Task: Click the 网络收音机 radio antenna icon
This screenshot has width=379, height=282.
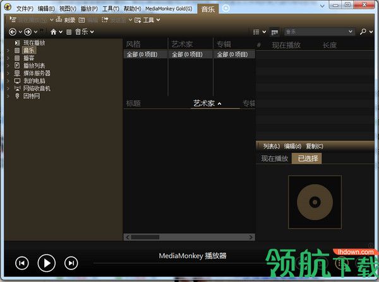Action: point(17,89)
